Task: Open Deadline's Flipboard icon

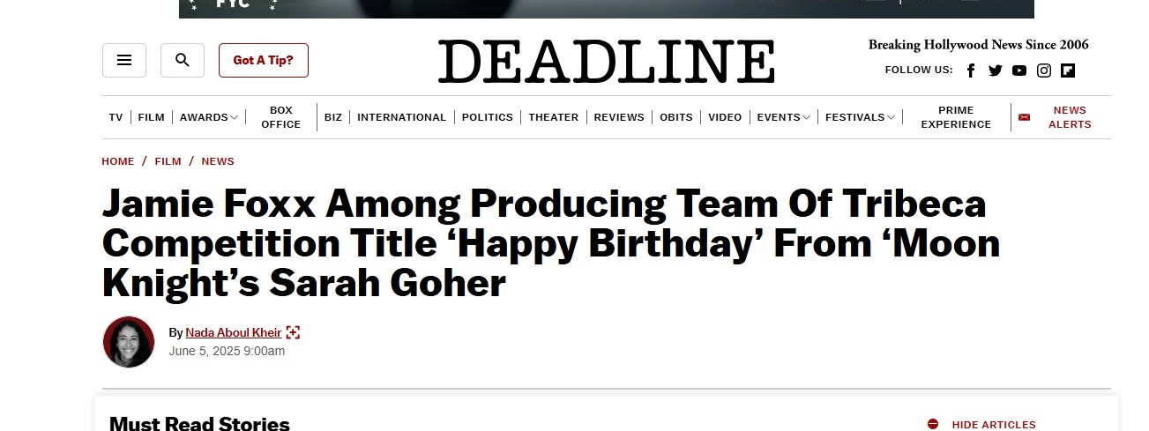Action: point(1068,71)
